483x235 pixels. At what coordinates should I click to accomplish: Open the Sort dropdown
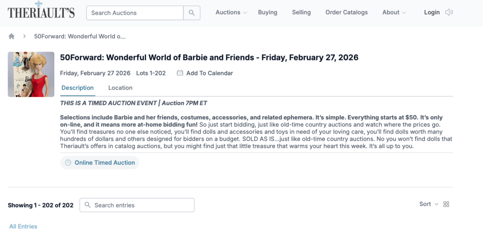[428, 204]
